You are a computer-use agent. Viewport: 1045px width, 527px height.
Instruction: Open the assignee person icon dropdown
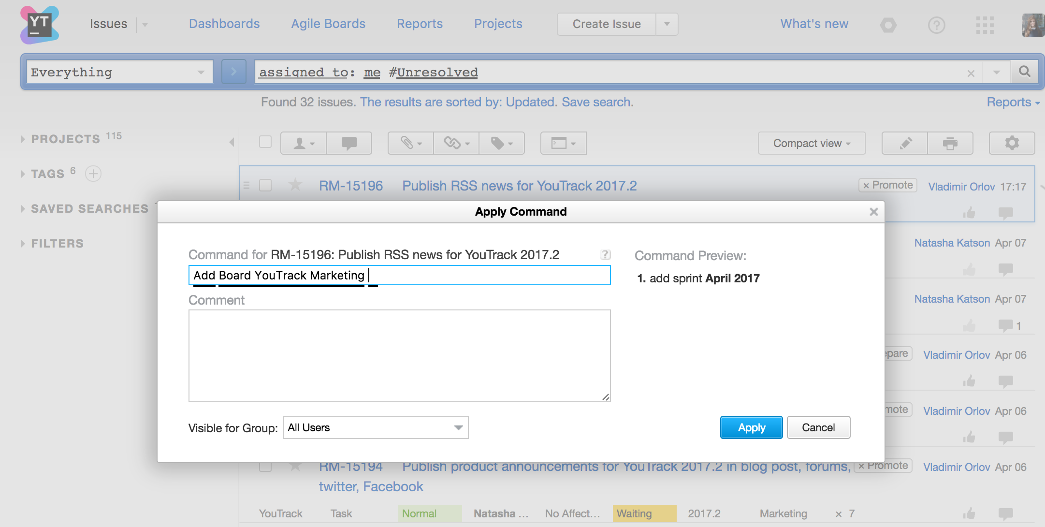304,143
